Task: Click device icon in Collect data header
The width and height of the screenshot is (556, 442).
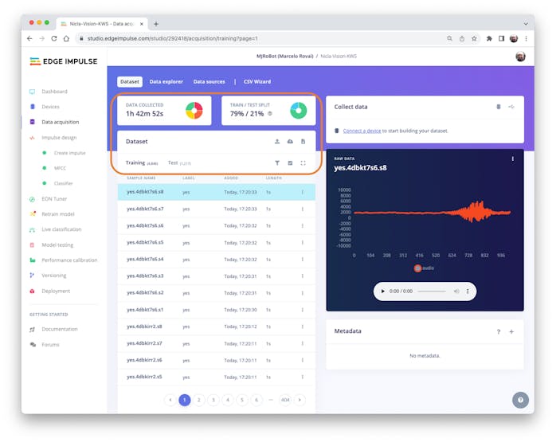Action: [x=498, y=107]
